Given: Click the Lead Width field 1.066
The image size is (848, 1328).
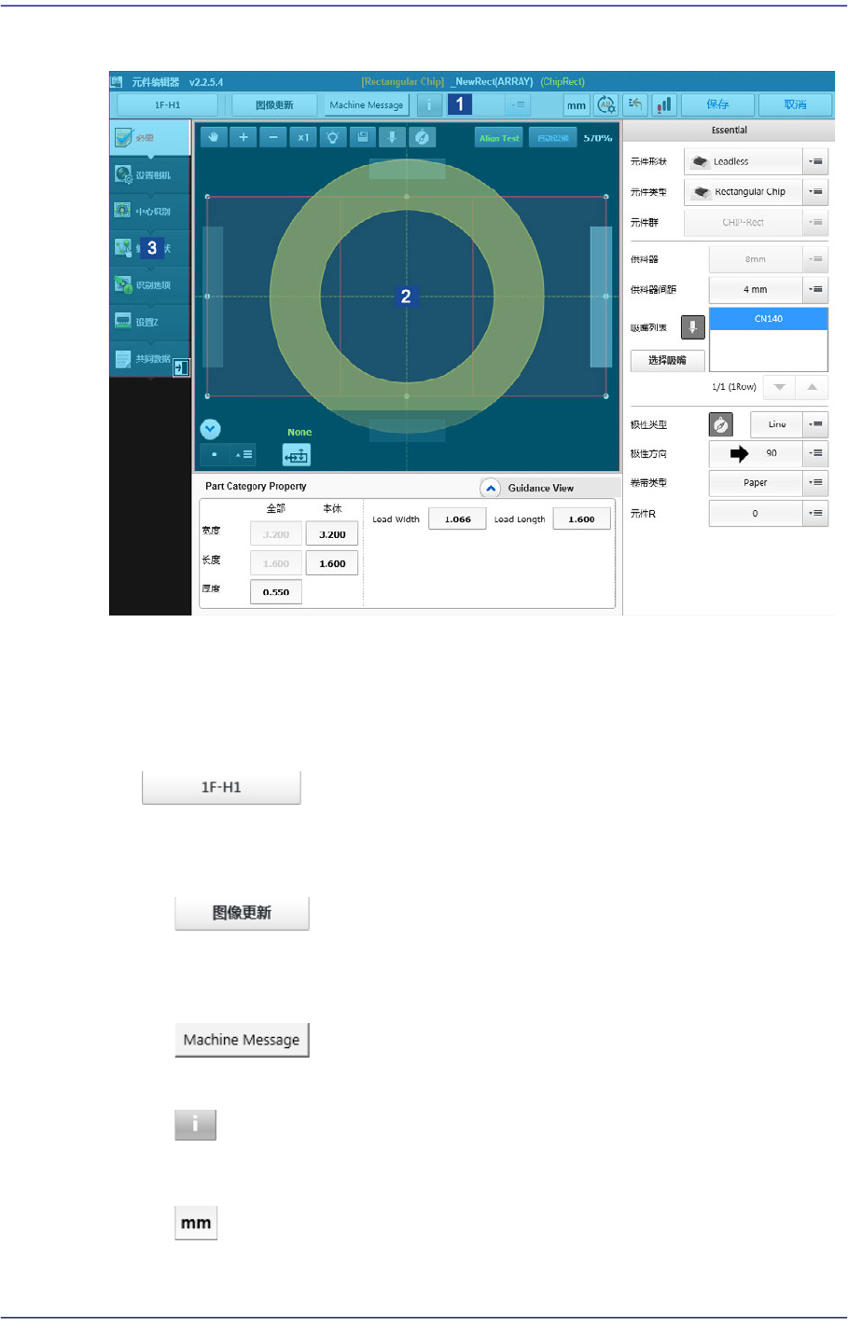Looking at the screenshot, I should (457, 519).
